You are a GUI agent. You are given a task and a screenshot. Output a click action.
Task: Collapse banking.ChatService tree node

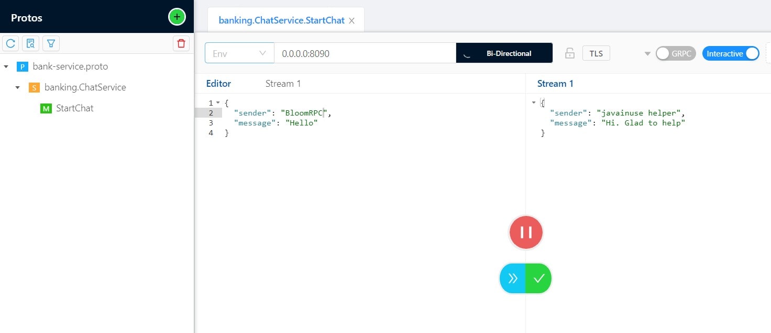[18, 88]
